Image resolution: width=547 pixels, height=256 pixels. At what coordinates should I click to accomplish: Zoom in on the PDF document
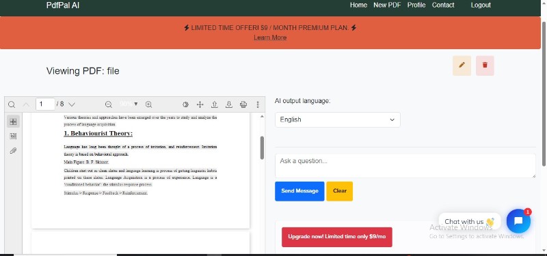point(148,104)
